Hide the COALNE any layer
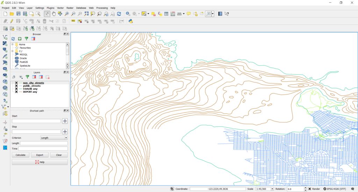Viewport: 358px width, 192px height. pyautogui.click(x=16, y=89)
